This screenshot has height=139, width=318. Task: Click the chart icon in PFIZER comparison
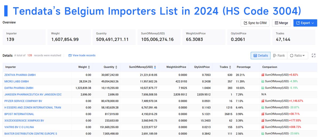coord(263,101)
